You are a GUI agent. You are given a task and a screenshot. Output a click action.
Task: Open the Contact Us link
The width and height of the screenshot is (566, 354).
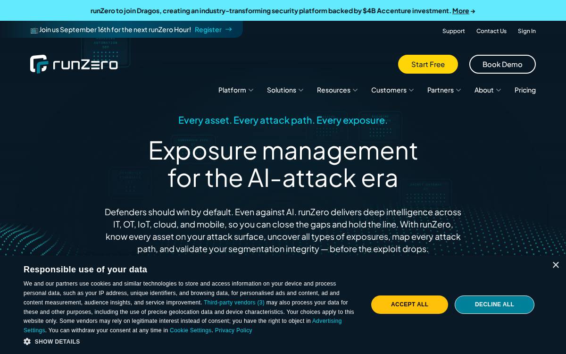tap(491, 31)
